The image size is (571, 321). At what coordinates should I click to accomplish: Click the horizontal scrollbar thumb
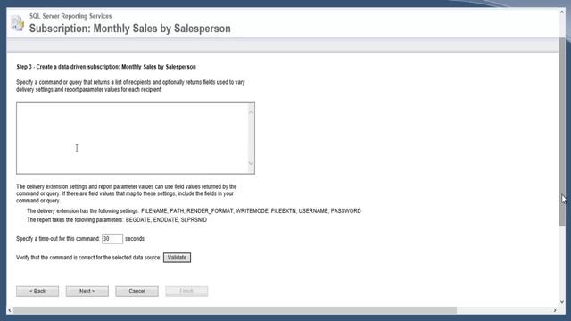235,310
